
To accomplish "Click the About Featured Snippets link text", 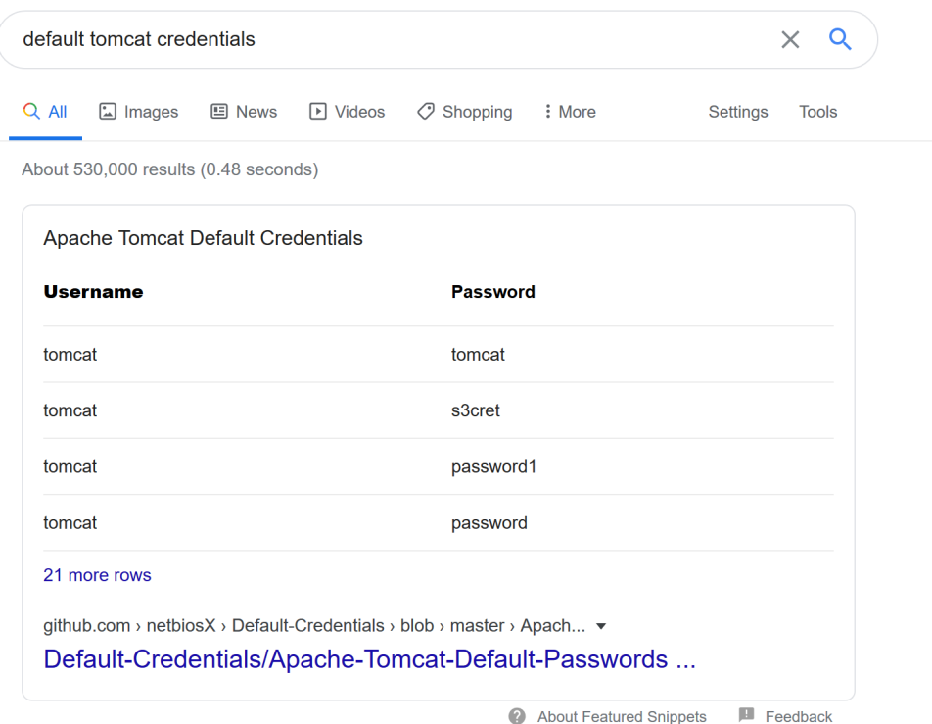I will pyautogui.click(x=622, y=716).
